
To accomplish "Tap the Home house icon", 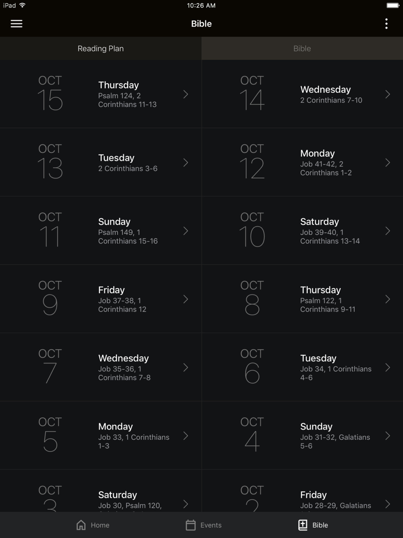I will [81, 525].
